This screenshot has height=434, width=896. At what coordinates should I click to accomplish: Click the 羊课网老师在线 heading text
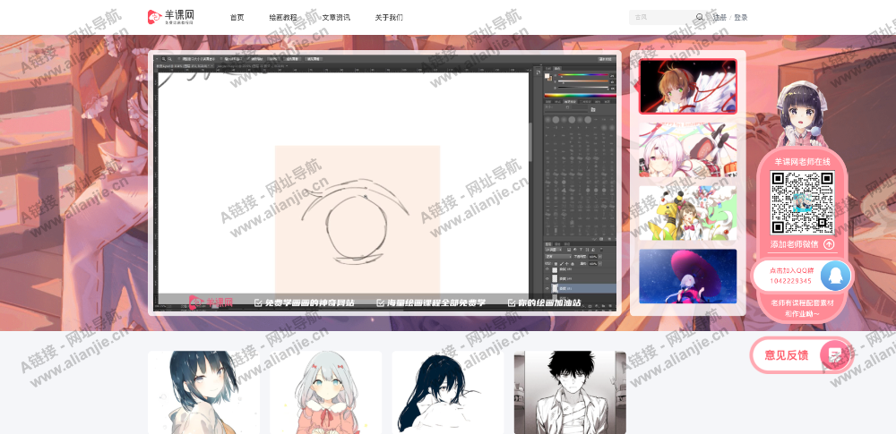click(x=802, y=162)
